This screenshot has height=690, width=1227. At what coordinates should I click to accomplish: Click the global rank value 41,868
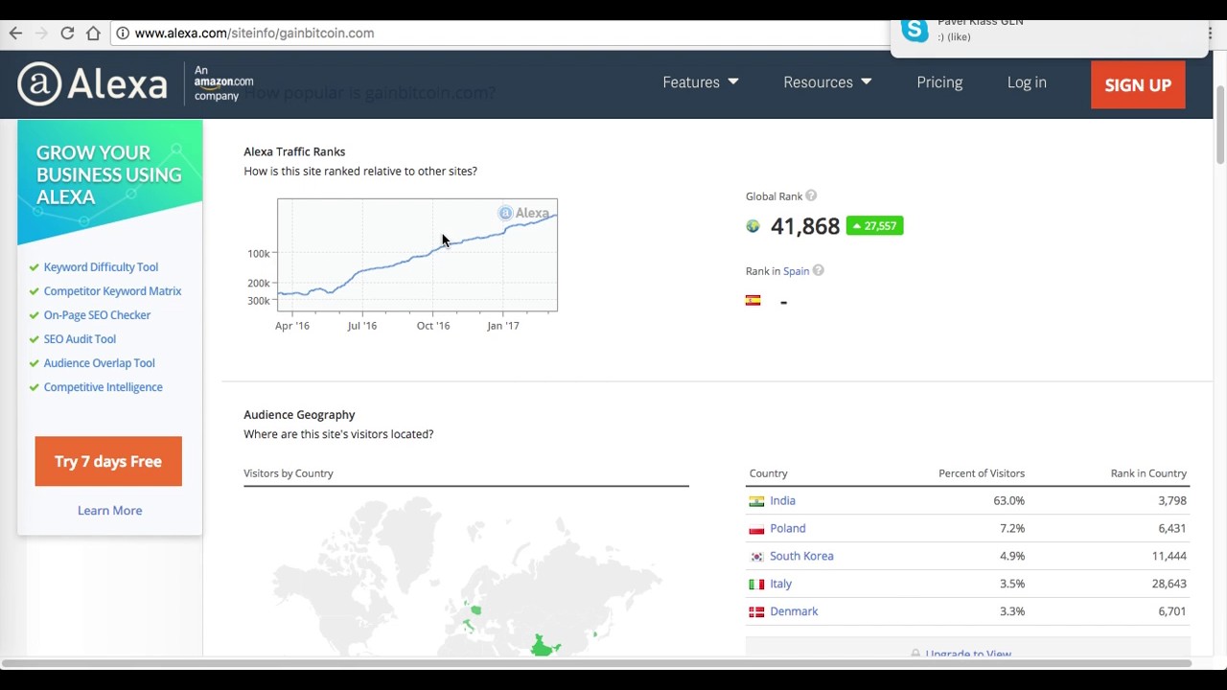[804, 226]
